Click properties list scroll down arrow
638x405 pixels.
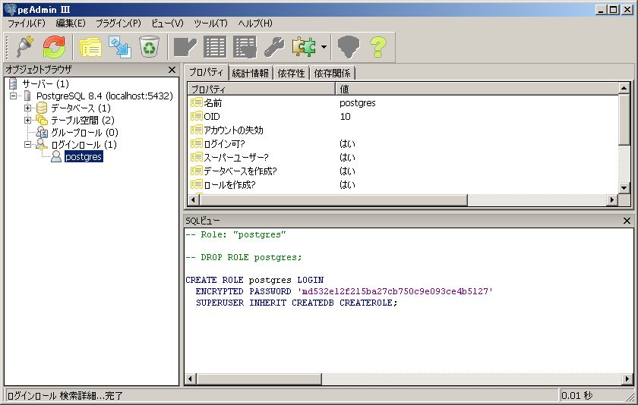click(624, 187)
